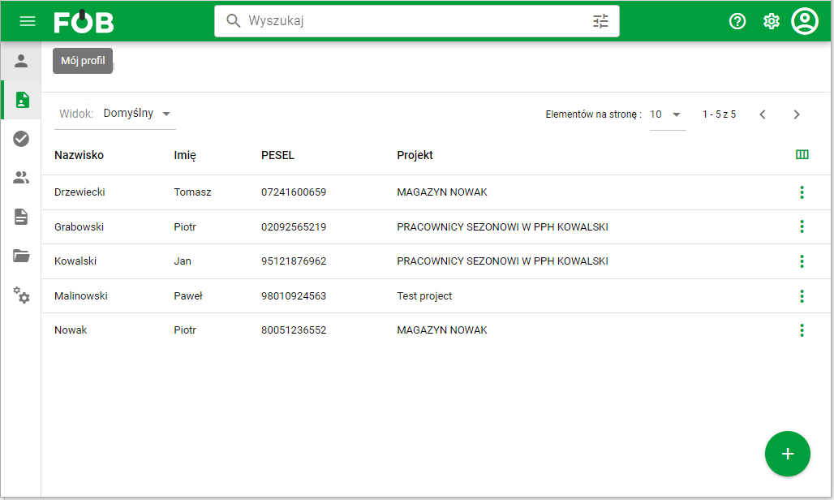Image resolution: width=834 pixels, height=500 pixels.
Task: Go to next page of results
Action: point(796,114)
